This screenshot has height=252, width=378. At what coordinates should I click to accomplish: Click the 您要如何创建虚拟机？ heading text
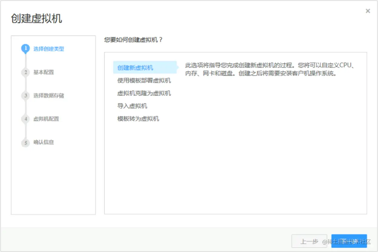click(133, 40)
